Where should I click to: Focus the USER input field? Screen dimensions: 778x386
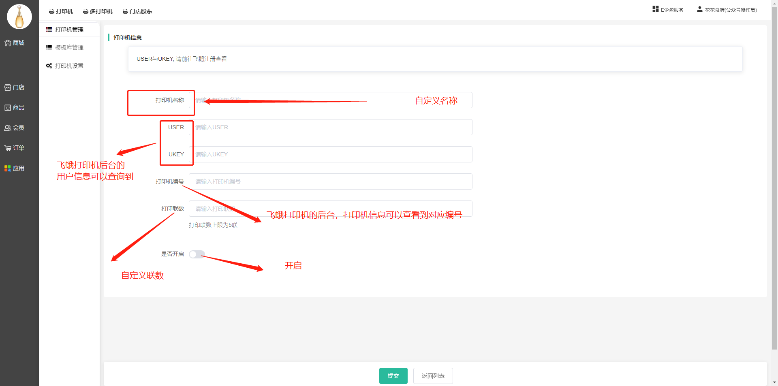click(330, 127)
